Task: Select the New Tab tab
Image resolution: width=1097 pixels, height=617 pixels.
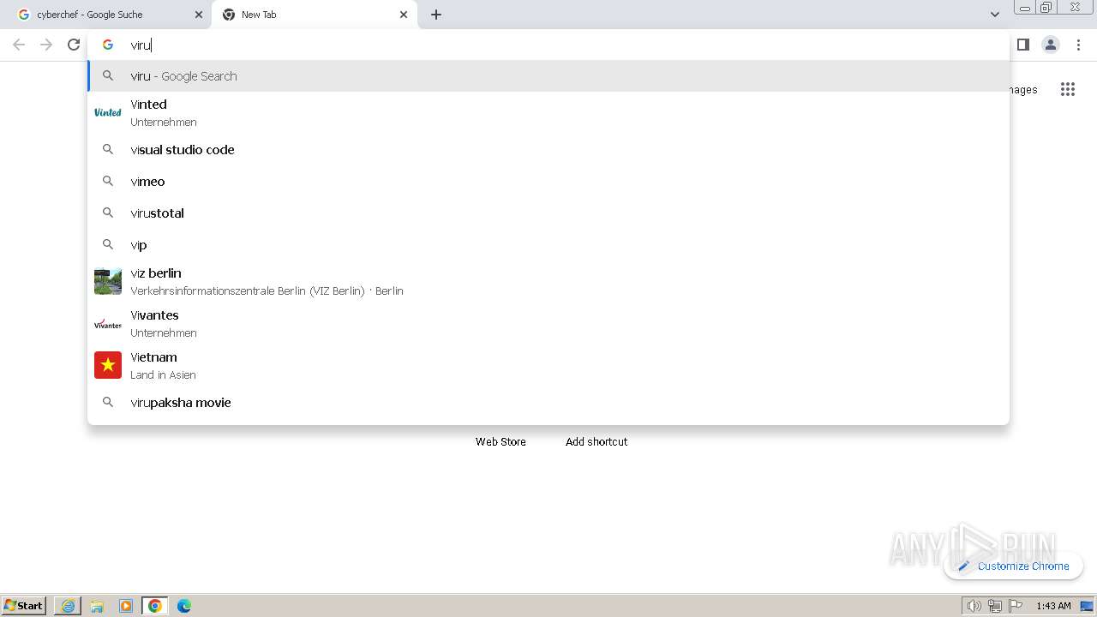Action: (315, 15)
